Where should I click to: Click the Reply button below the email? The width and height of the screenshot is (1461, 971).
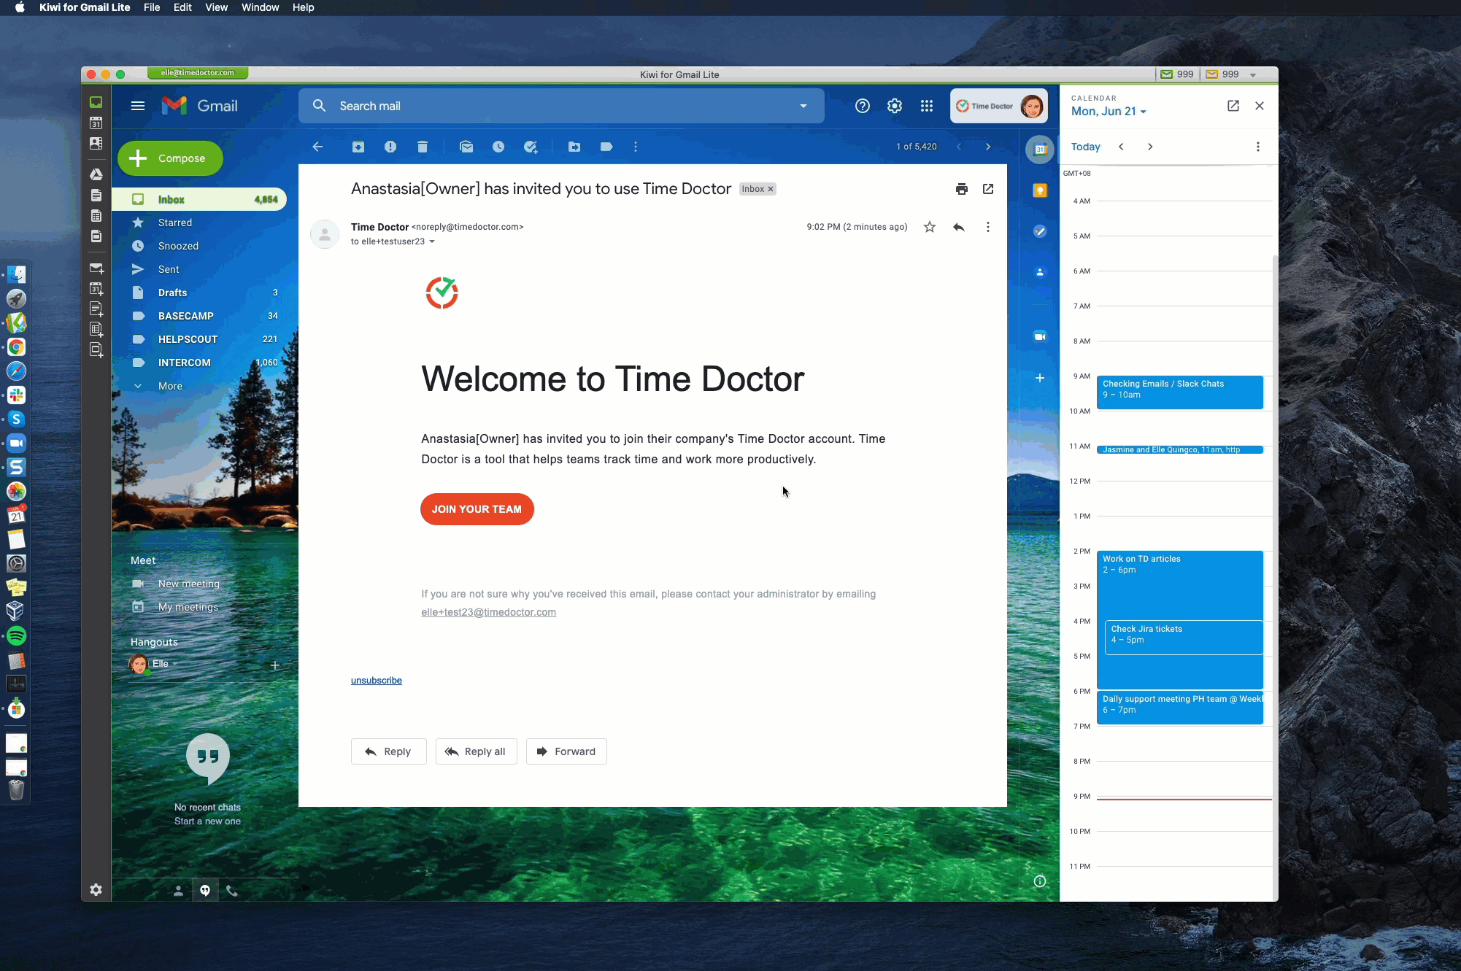point(388,751)
